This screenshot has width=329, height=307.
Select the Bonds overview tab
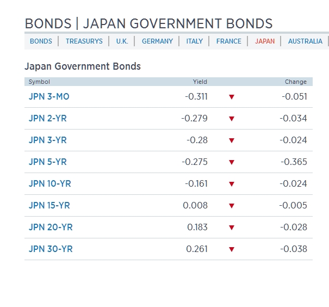pyautogui.click(x=41, y=41)
